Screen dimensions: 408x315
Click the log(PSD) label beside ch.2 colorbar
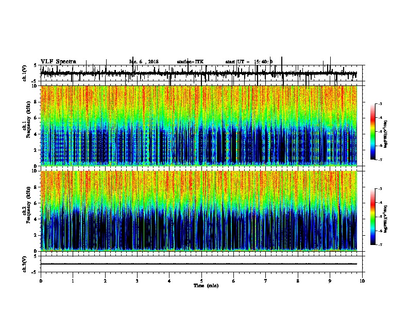point(385,219)
